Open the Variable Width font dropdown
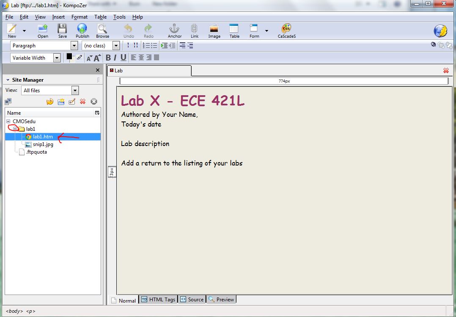This screenshot has height=317, width=456. click(x=57, y=58)
